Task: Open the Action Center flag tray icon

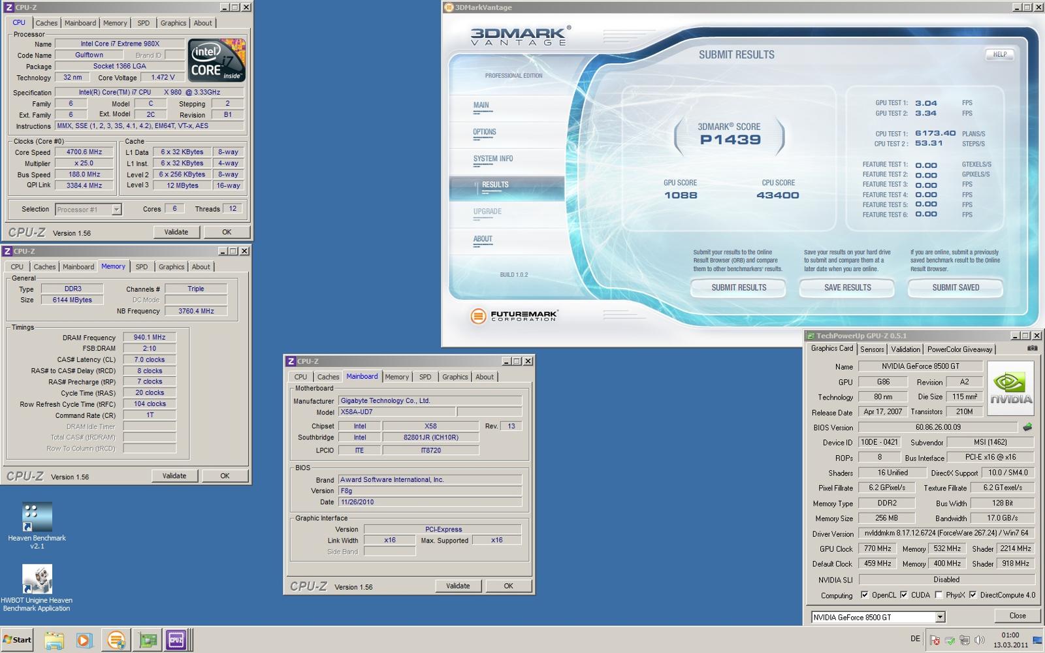Action: click(935, 641)
